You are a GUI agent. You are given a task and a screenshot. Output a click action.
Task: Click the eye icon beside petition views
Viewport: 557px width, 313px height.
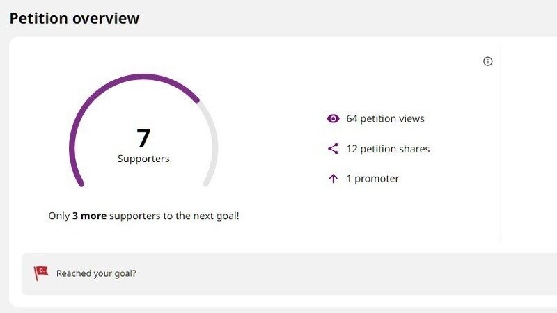pos(333,119)
